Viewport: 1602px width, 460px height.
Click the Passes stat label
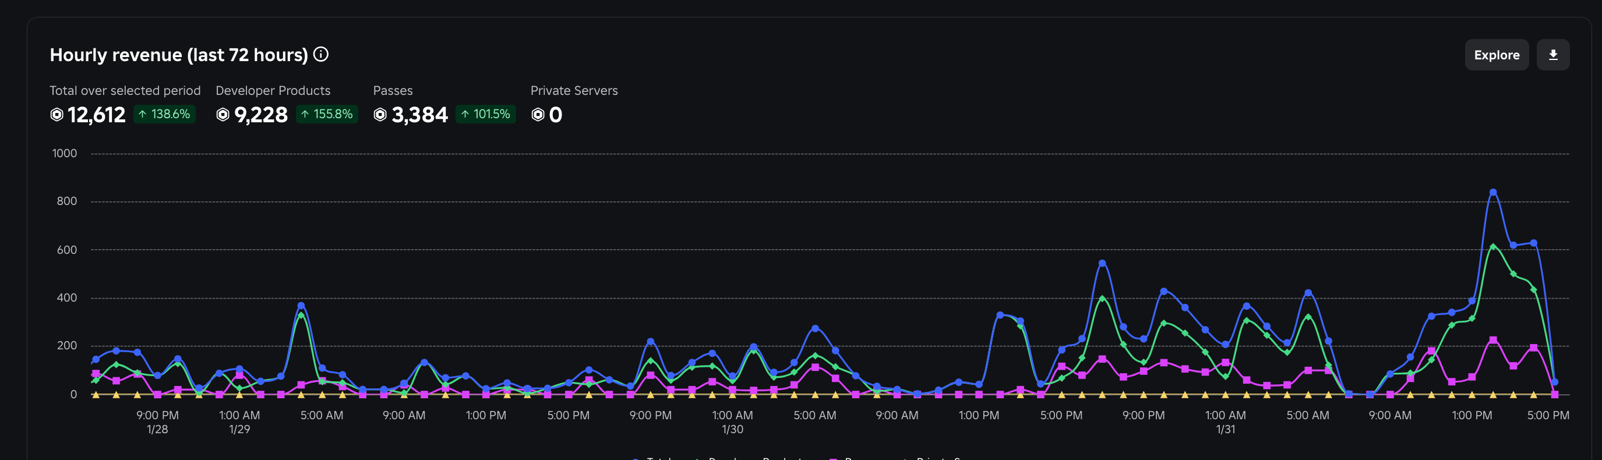pyautogui.click(x=393, y=91)
